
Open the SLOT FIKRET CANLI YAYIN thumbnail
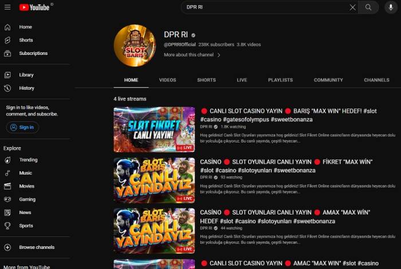click(154, 129)
